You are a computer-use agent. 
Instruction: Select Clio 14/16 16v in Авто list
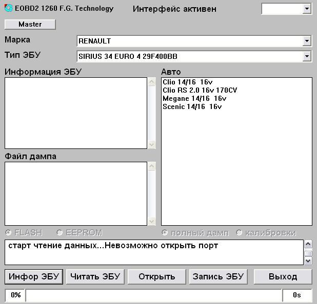click(x=188, y=82)
